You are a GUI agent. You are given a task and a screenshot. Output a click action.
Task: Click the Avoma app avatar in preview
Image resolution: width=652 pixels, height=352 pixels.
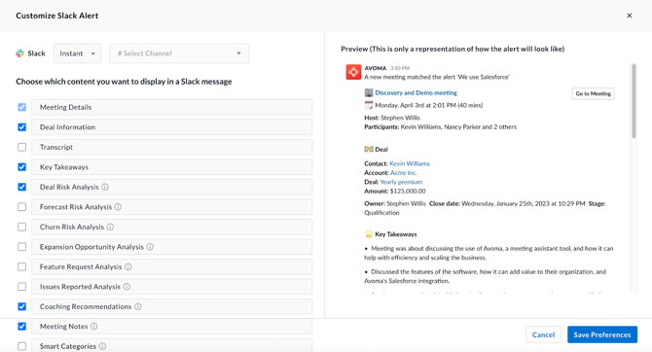point(353,72)
